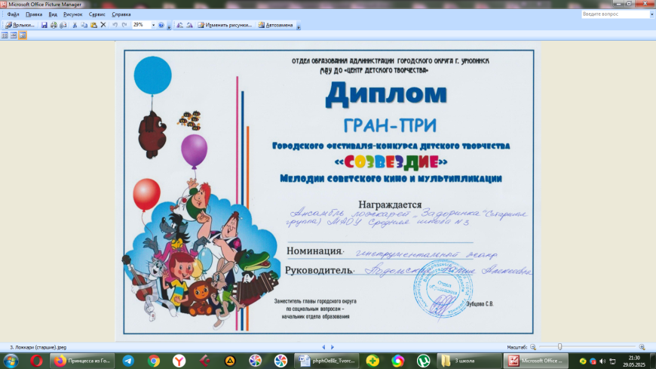656x369 pixels.
Task: Click the Автозамена (AutoCorrect) button
Action: tap(276, 25)
